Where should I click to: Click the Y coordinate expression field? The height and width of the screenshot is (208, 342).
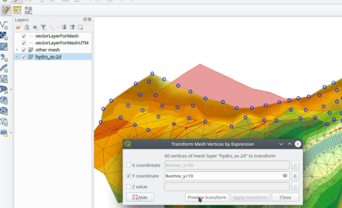(x=227, y=176)
